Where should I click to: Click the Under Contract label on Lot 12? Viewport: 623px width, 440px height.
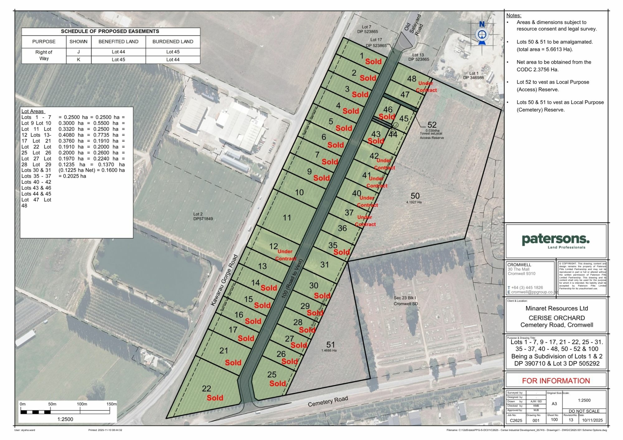point(285,255)
